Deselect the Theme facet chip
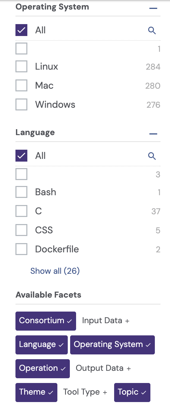Screen dimensions: 170x419 pyautogui.click(x=36, y=392)
